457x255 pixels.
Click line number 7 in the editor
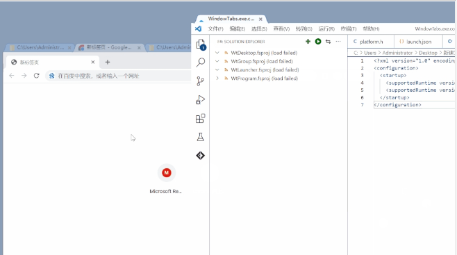[x=362, y=105]
